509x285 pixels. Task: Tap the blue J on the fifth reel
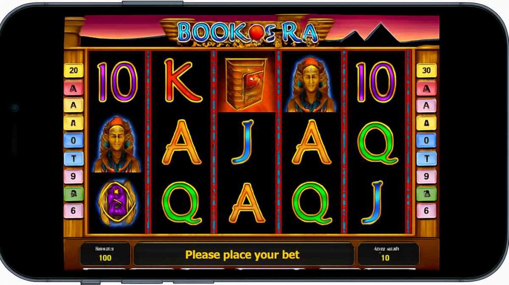coord(373,203)
